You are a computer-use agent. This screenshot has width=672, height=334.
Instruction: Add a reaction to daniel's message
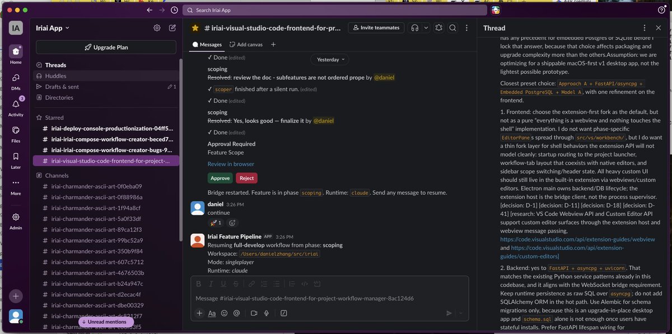(x=232, y=223)
